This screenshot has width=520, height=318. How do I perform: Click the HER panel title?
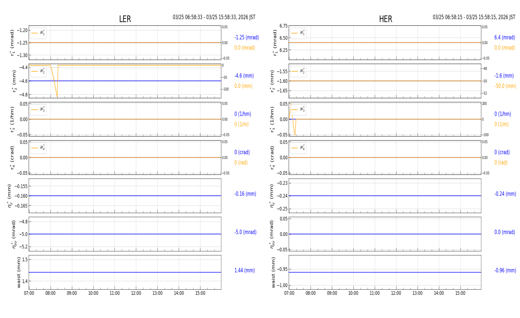[386, 19]
